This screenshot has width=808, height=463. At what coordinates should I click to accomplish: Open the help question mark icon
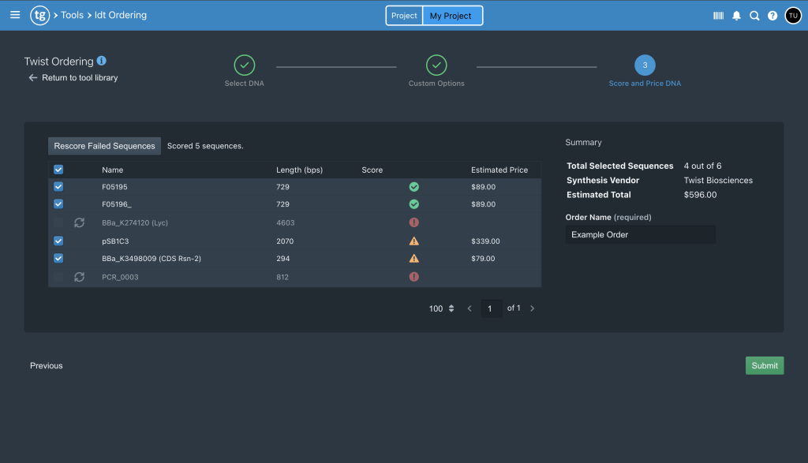(772, 16)
